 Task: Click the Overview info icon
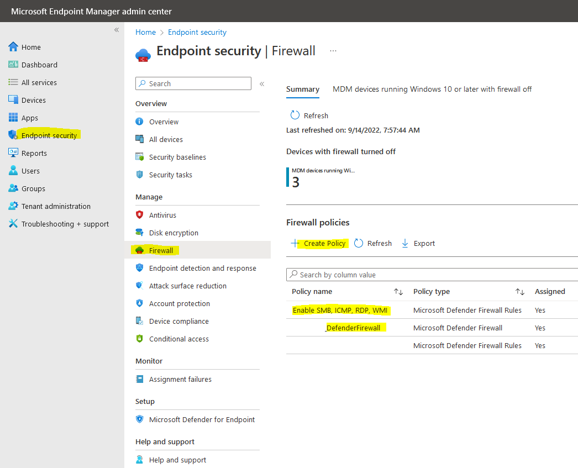[139, 122]
